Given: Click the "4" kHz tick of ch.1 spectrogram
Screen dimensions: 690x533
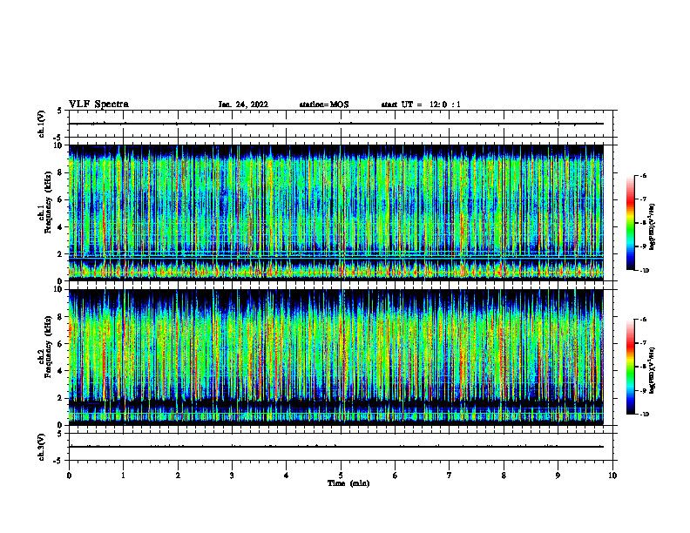Looking at the screenshot, I should (61, 227).
